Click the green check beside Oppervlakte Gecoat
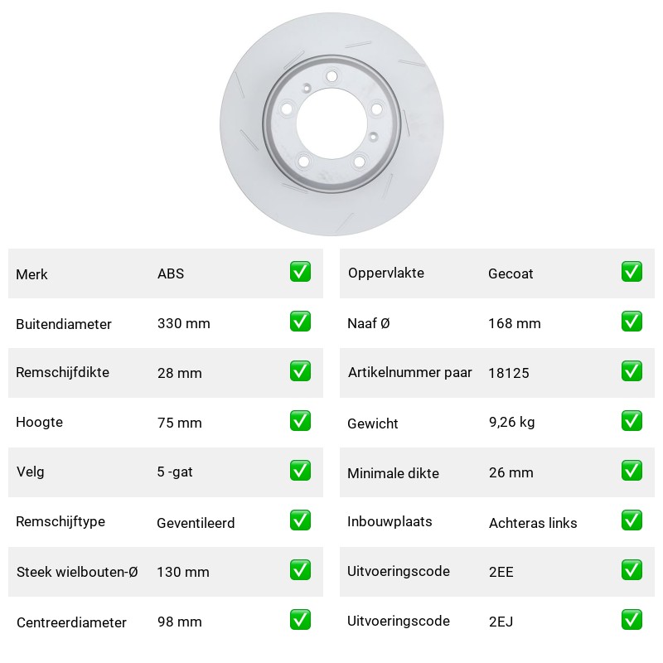 632,272
